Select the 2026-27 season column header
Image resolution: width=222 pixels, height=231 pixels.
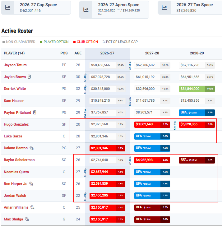107,53
